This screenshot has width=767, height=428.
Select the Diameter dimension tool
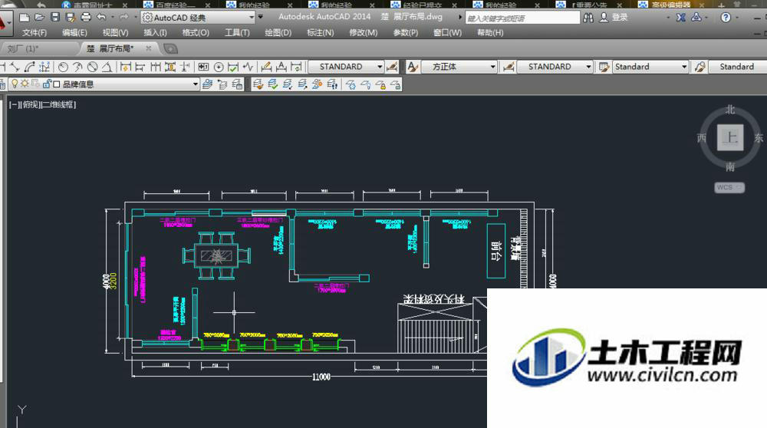click(93, 67)
